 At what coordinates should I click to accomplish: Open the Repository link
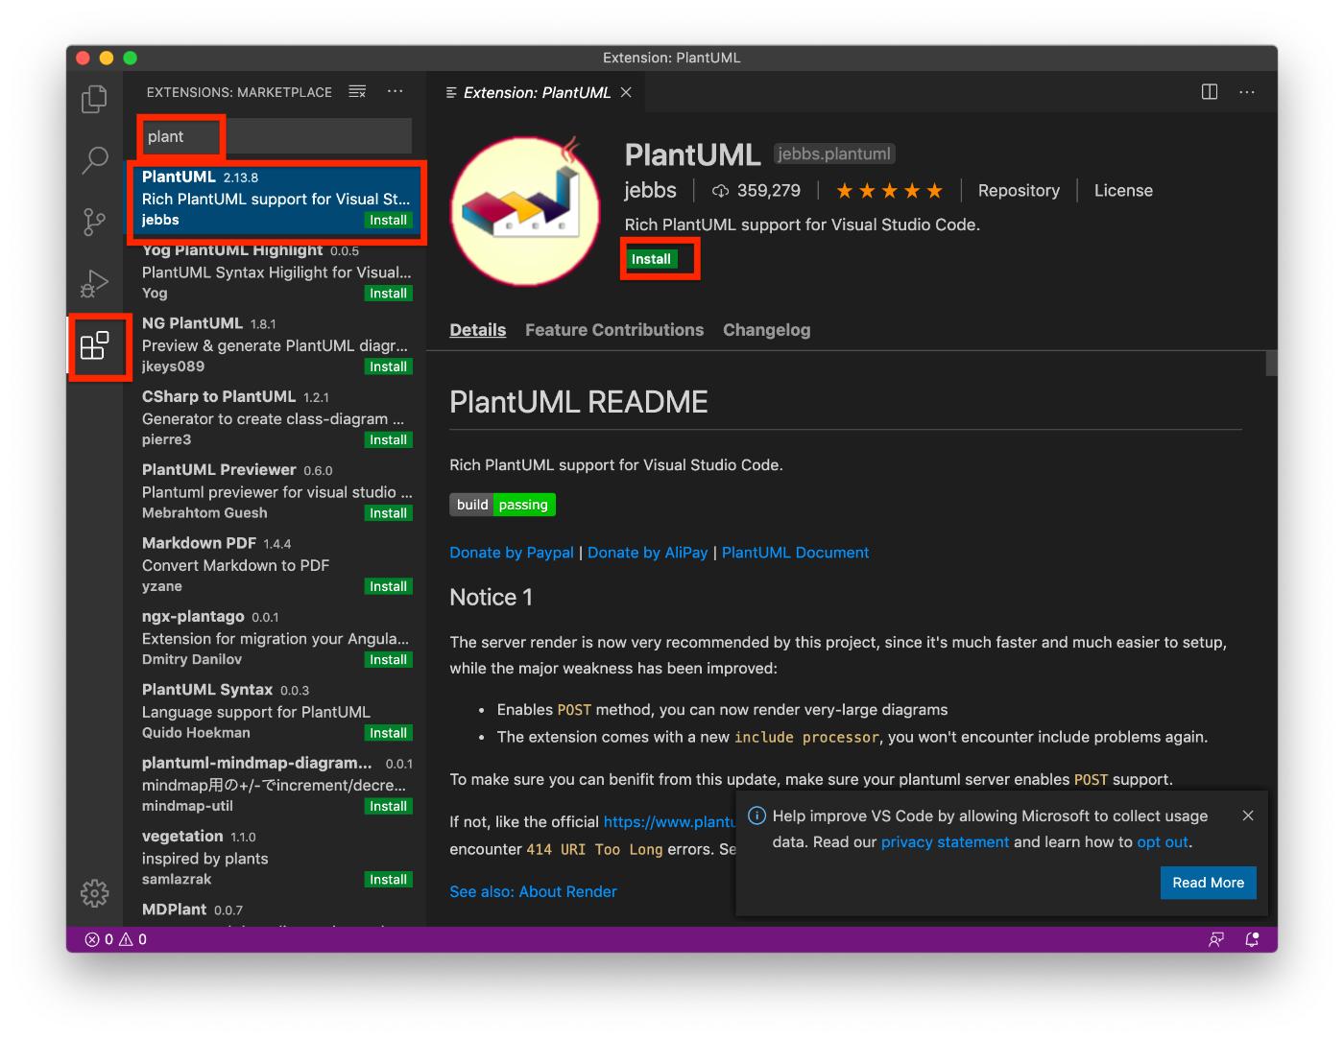point(1019,191)
